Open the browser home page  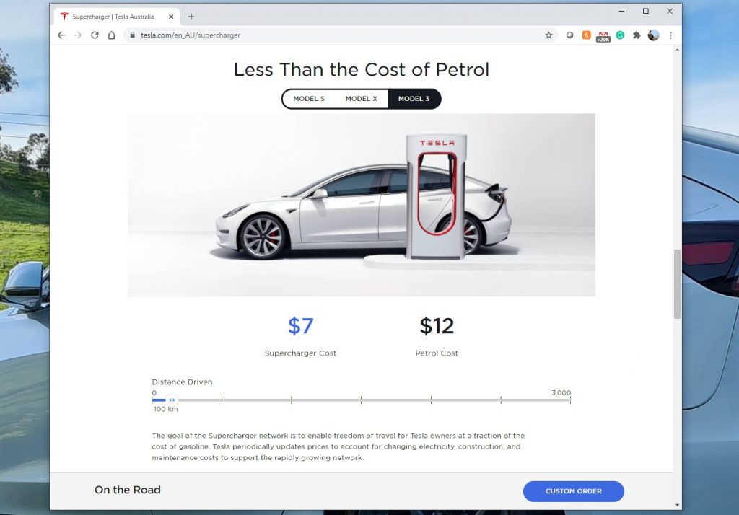pyautogui.click(x=111, y=35)
